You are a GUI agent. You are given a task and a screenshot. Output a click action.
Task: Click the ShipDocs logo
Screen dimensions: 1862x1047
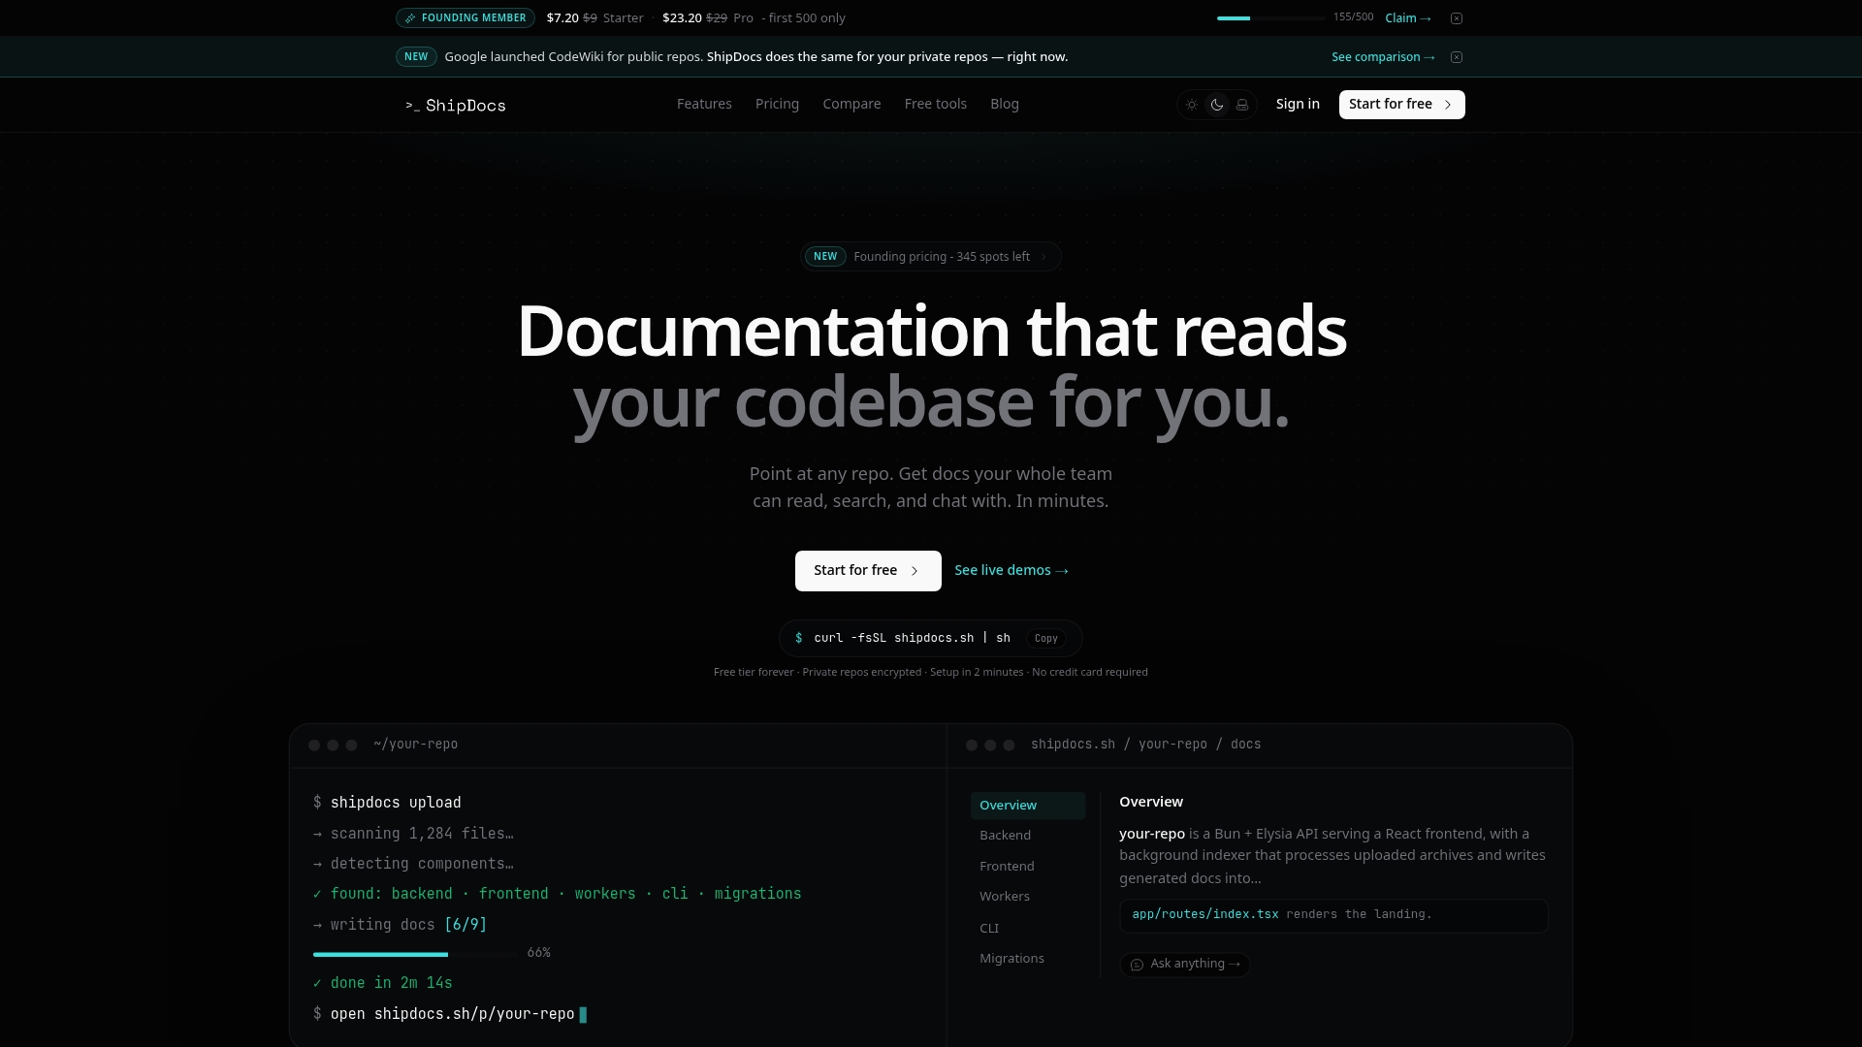(x=456, y=105)
